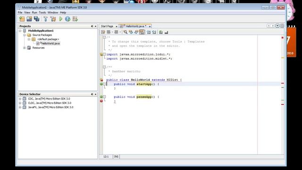Click the New Project toolbar icon

point(22,19)
